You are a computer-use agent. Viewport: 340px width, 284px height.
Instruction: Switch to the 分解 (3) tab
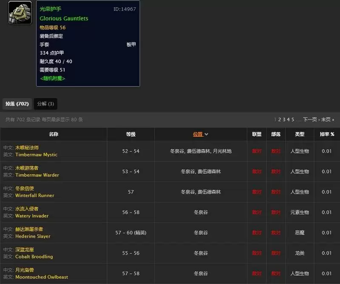click(x=45, y=104)
